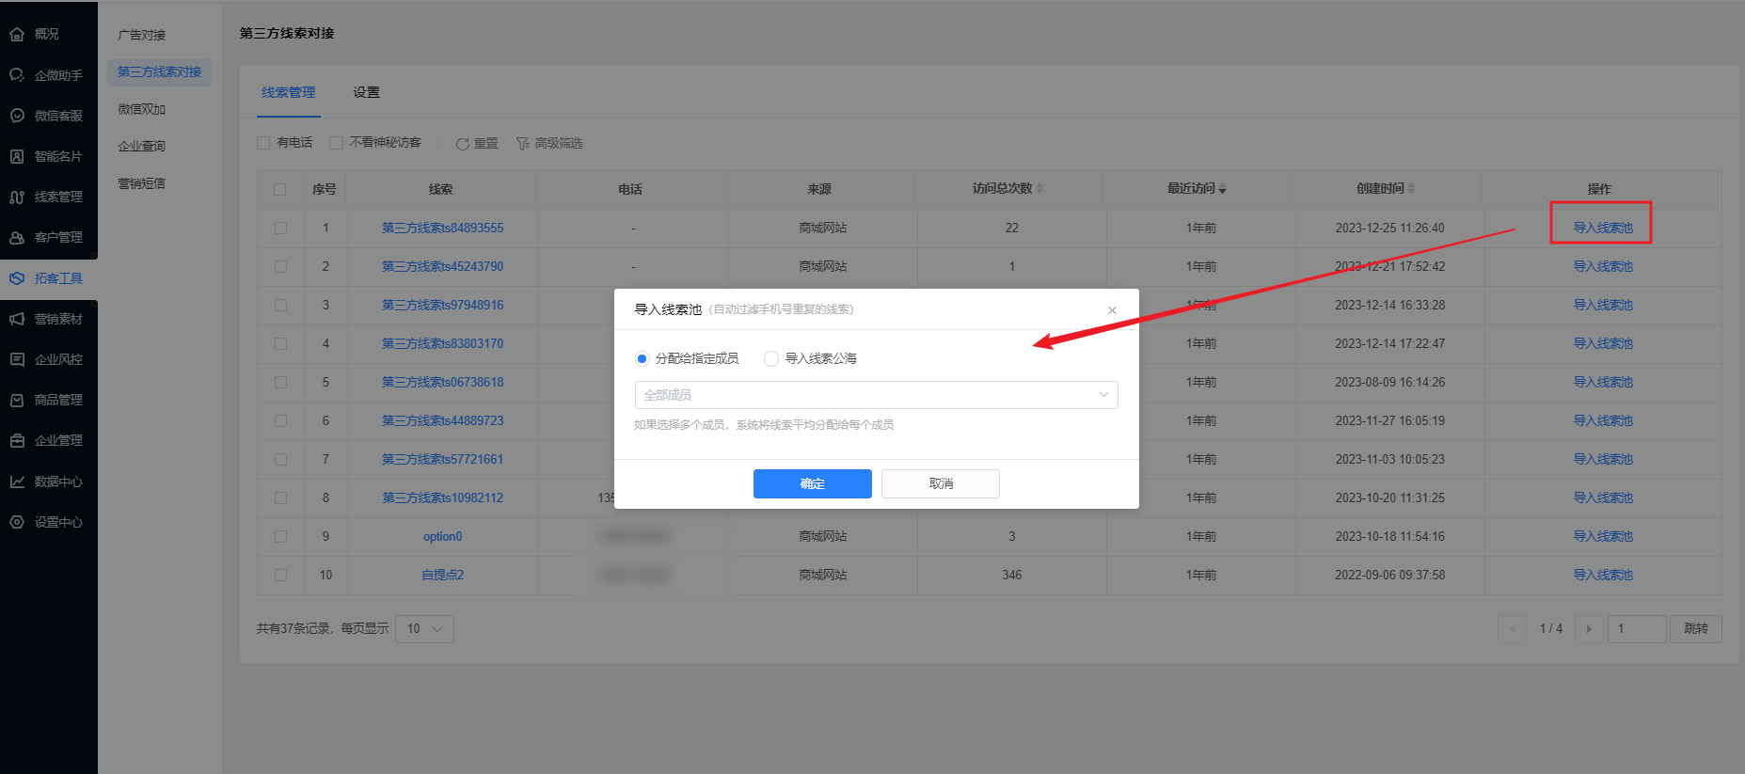Open 企微助手 chat icon in sidebar

click(x=17, y=75)
